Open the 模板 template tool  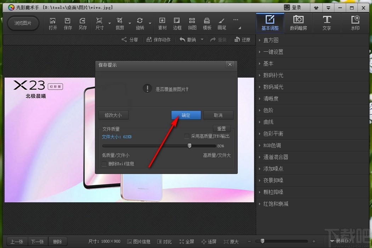[207, 24]
